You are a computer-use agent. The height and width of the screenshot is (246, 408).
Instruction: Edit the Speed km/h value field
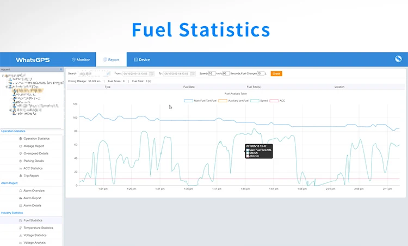[x=212, y=73]
